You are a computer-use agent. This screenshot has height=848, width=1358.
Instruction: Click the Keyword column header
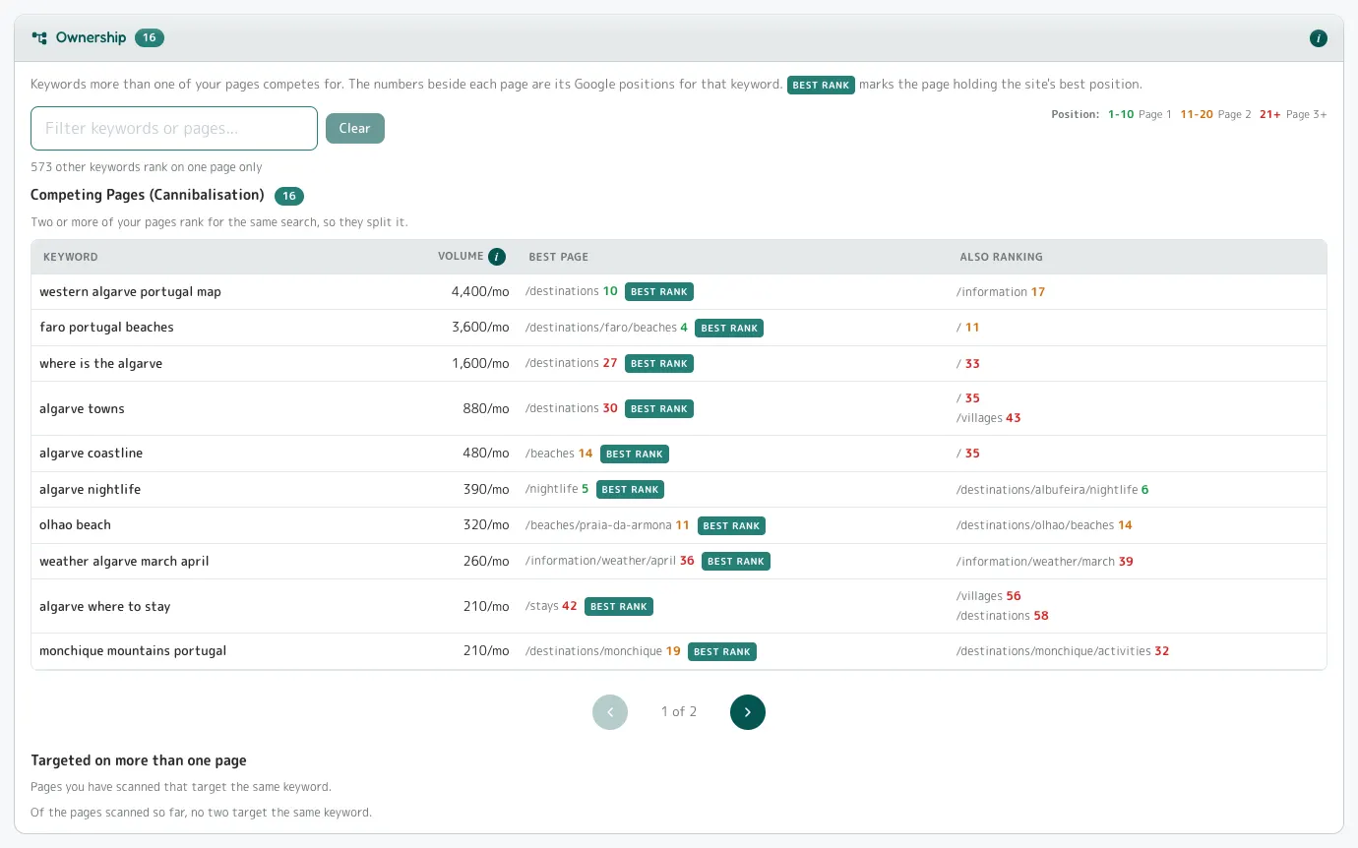pos(71,257)
